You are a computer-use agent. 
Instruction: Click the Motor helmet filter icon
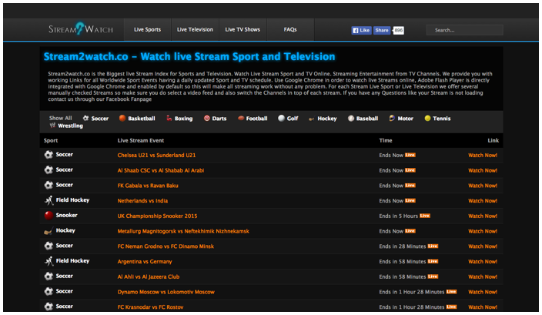392,119
